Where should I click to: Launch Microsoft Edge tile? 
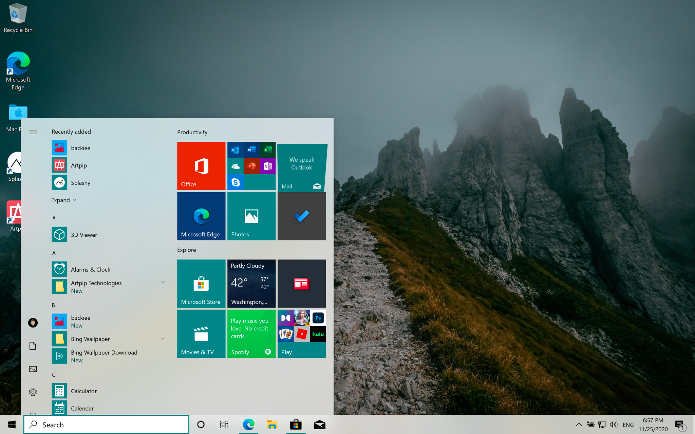tap(200, 216)
